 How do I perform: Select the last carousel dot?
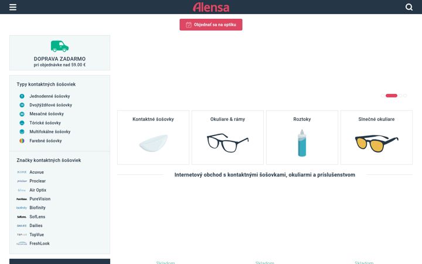[x=405, y=96]
